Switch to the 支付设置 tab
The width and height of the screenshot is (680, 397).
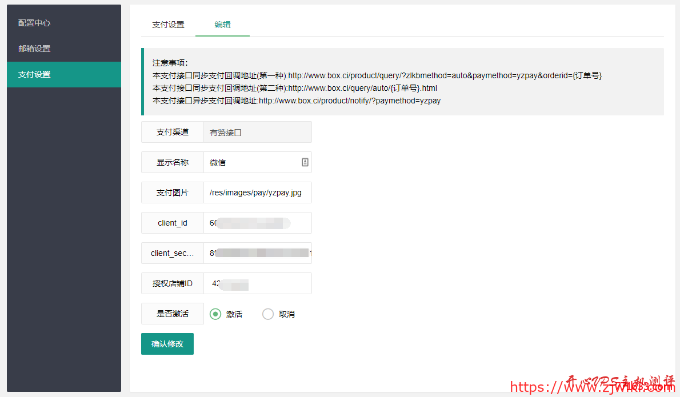[167, 25]
